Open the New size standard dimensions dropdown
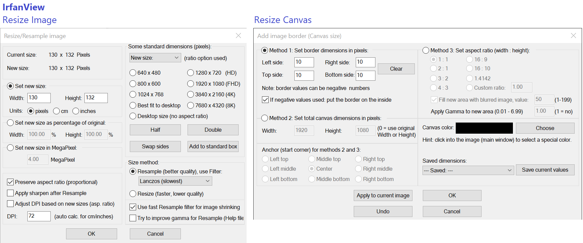Image resolution: width=583 pixels, height=243 pixels. click(155, 58)
